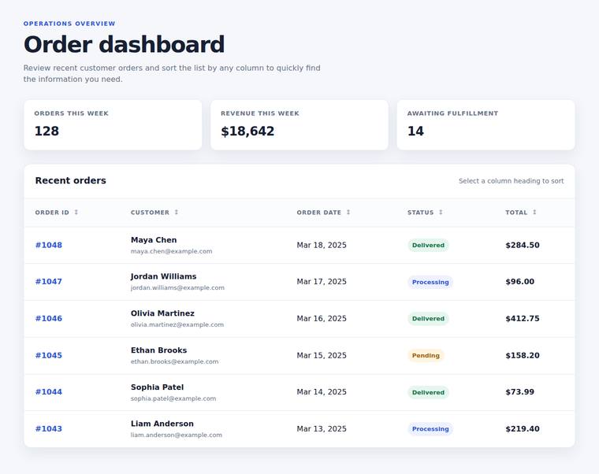Open order #1043

coord(49,429)
